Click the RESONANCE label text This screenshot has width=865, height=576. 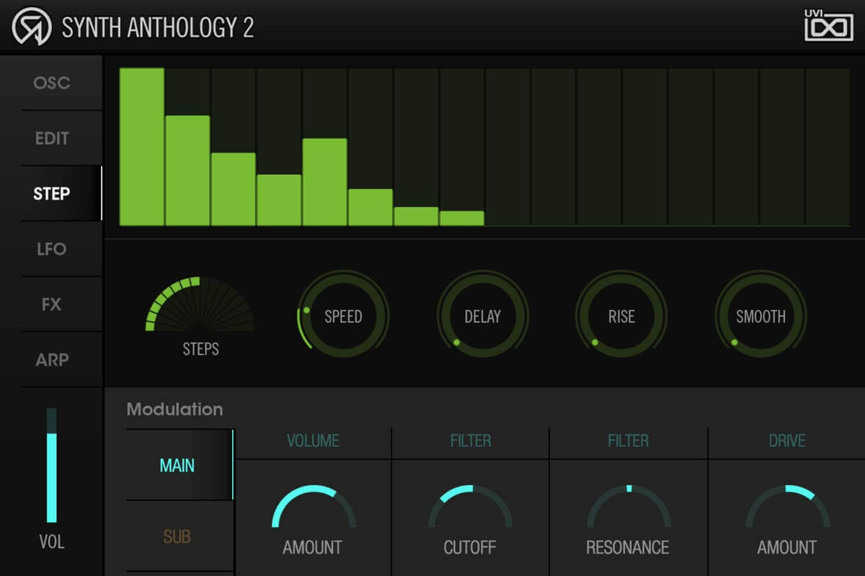click(x=628, y=547)
